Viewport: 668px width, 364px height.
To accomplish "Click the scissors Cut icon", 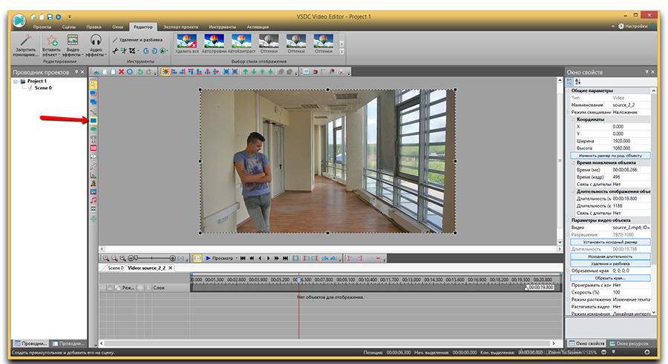I will coord(96,72).
